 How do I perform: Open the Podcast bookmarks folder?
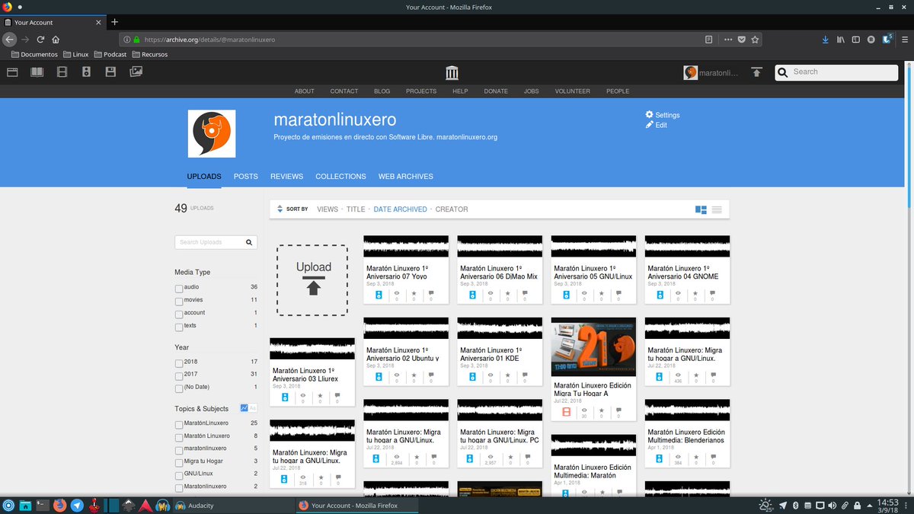[110, 54]
